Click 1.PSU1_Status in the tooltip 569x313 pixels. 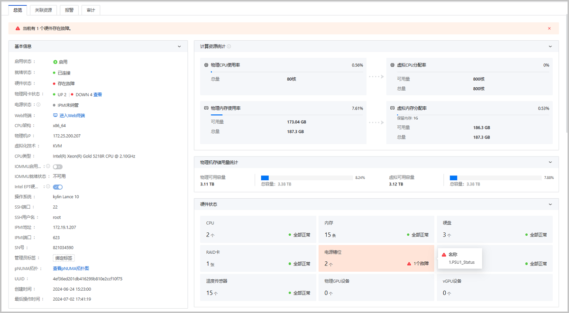point(461,262)
